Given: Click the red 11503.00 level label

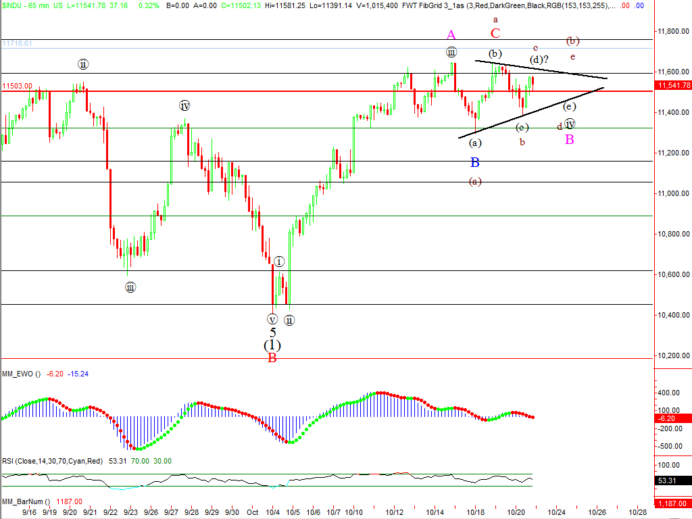Looking at the screenshot, I should point(17,86).
